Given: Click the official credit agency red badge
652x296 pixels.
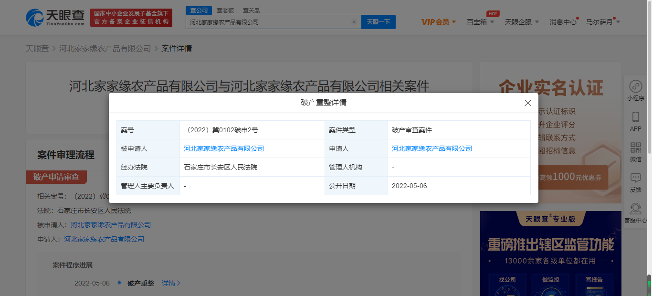Looking at the screenshot, I should 131,18.
